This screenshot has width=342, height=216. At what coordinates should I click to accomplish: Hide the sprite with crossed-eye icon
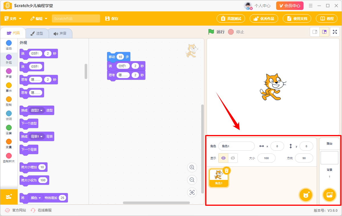coord(233,158)
